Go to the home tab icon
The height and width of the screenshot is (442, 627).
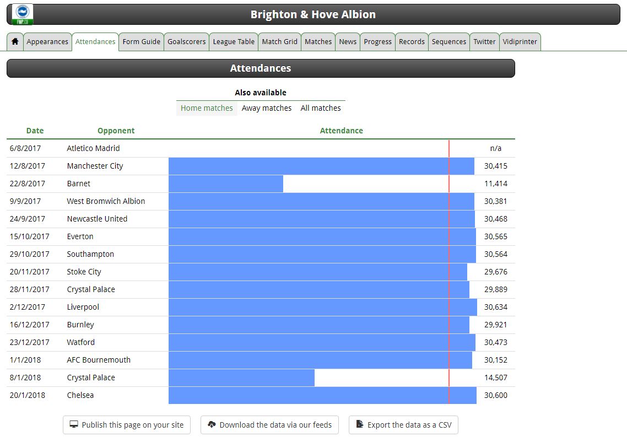click(x=15, y=41)
